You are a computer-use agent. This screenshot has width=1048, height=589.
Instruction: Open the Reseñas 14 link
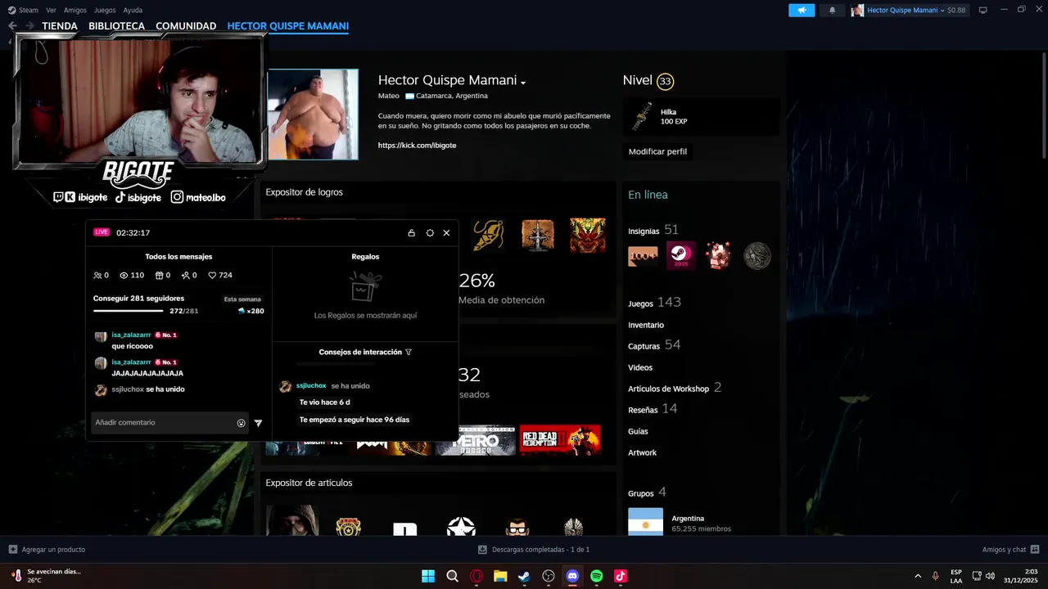pyautogui.click(x=653, y=409)
